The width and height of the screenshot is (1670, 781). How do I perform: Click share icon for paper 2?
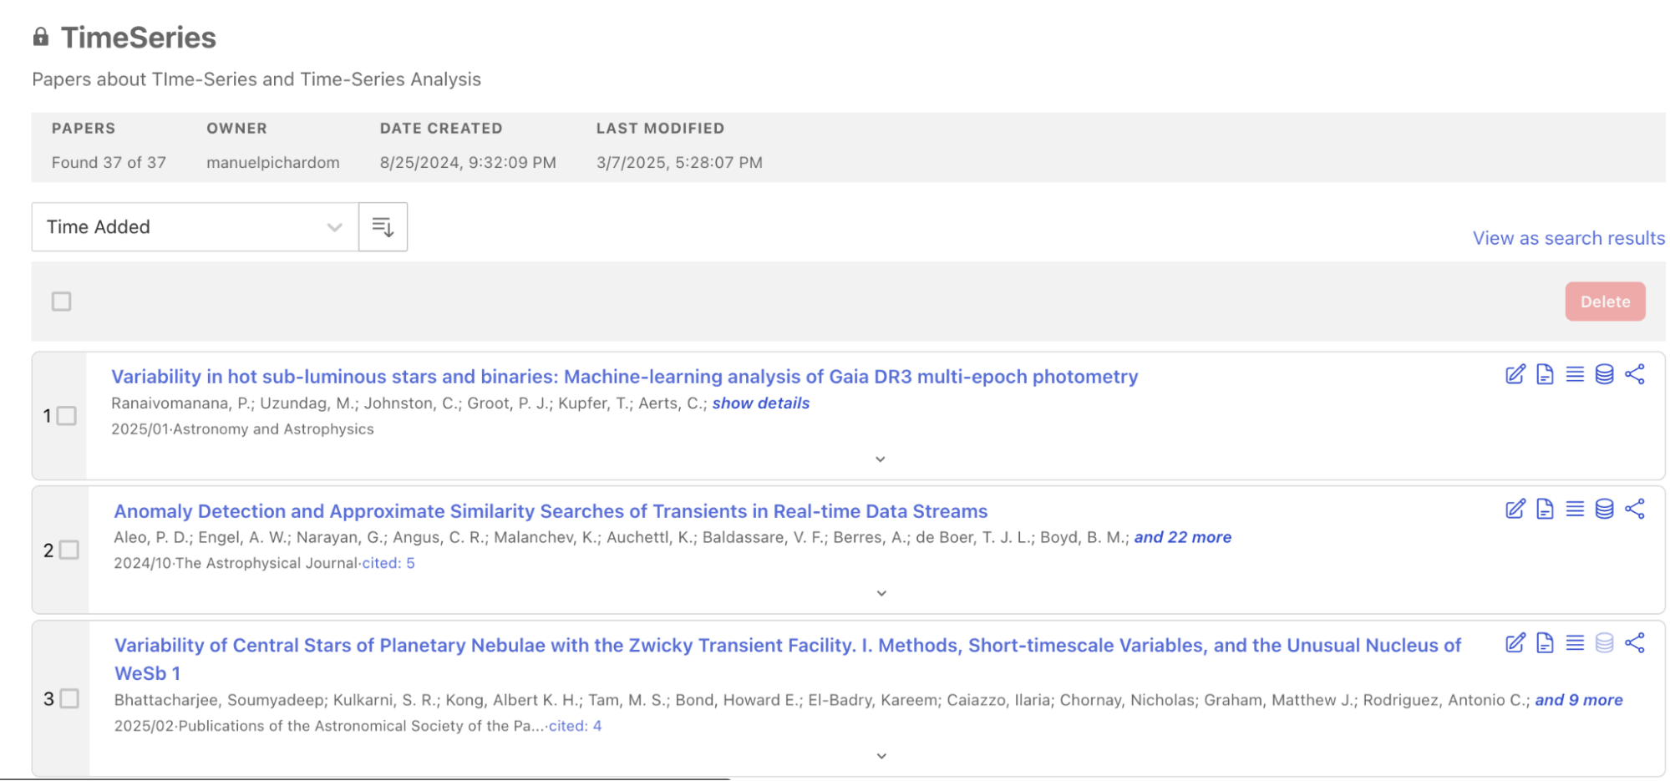[x=1634, y=509]
